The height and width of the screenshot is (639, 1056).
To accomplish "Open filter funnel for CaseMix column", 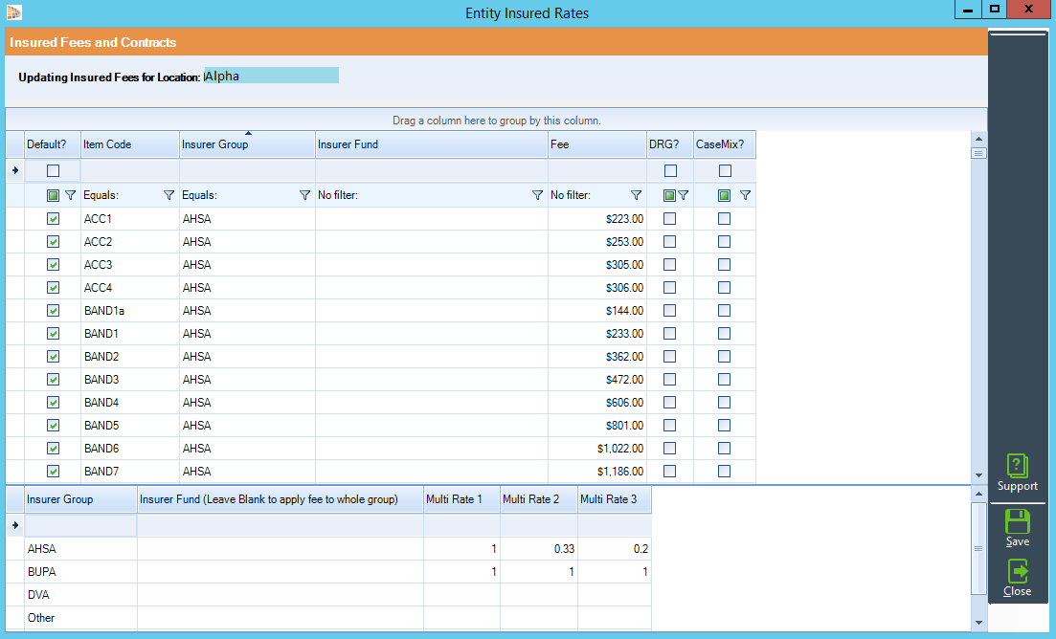I will 746,195.
